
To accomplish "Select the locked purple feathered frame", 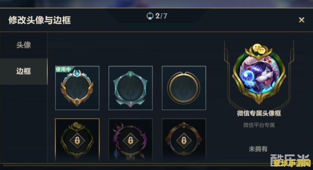I will coord(131,140).
